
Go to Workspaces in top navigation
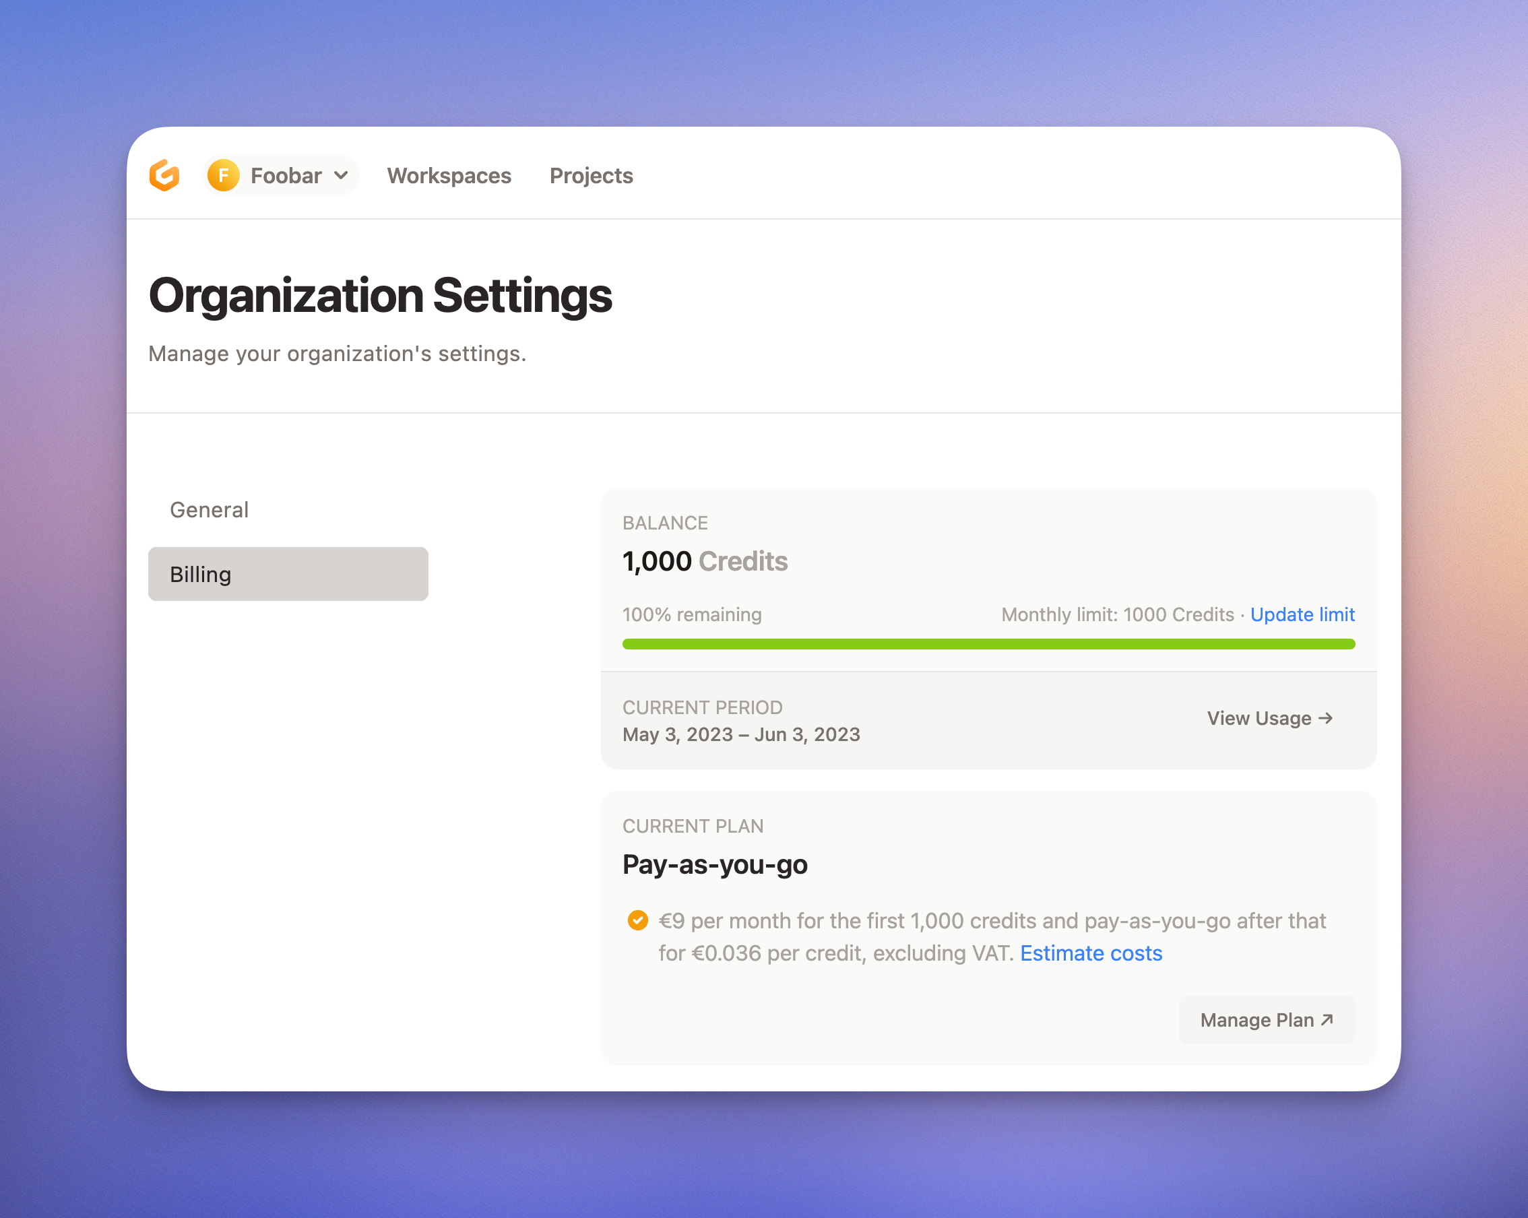(449, 176)
